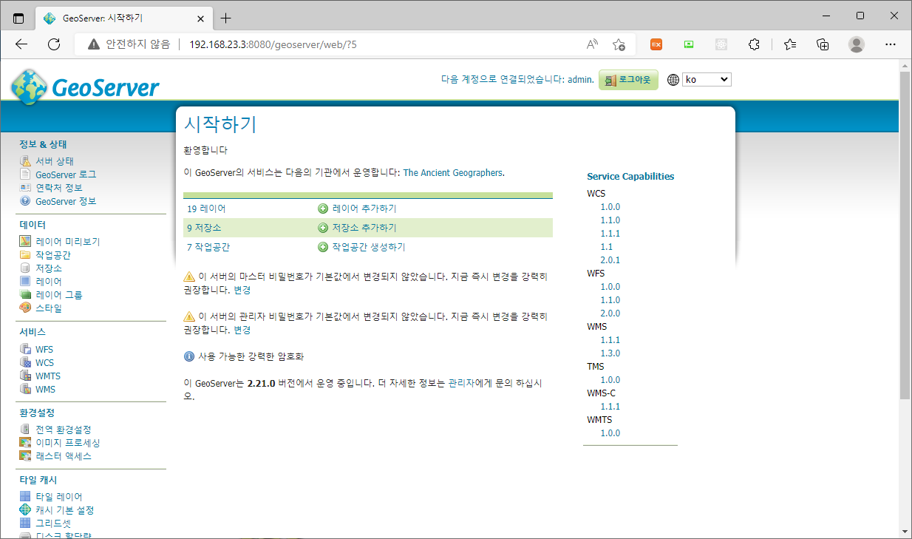Open the 19 레이어 link

coord(206,209)
